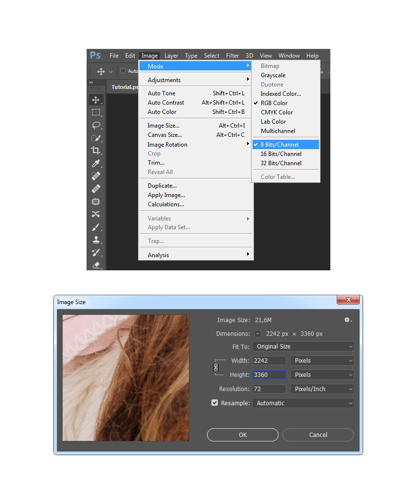This screenshot has width=416, height=504.
Task: Select the Spot Healing Brush tool
Action: tap(96, 176)
